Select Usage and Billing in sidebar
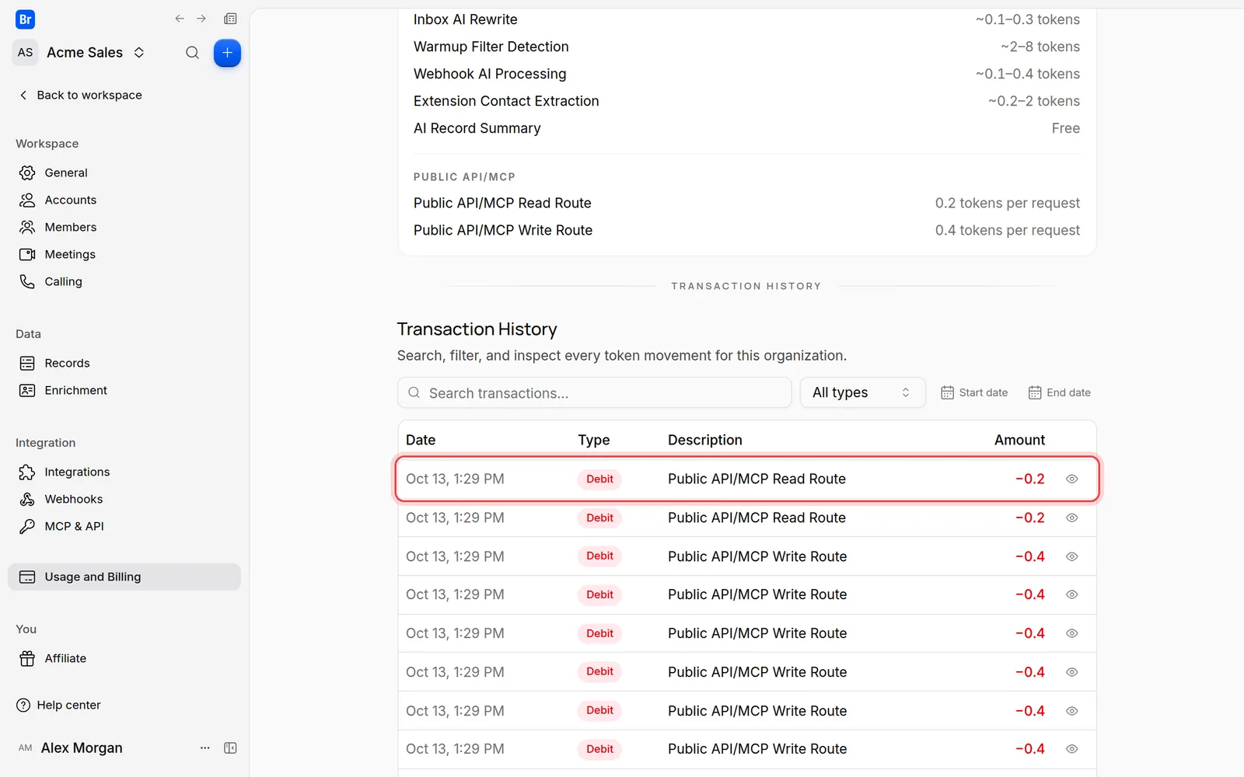The width and height of the screenshot is (1244, 777). [124, 577]
